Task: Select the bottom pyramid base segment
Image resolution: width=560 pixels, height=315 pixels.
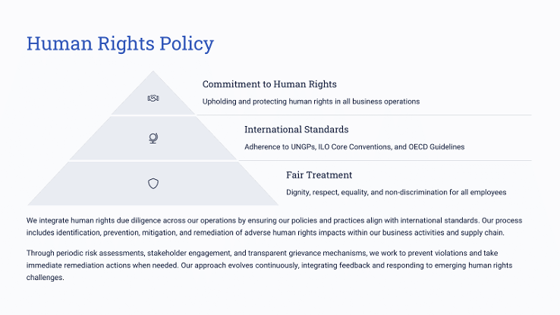Action: tap(153, 184)
